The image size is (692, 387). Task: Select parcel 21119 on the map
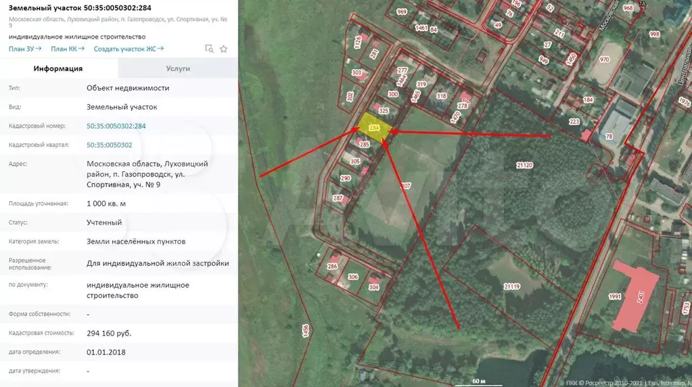pos(511,286)
